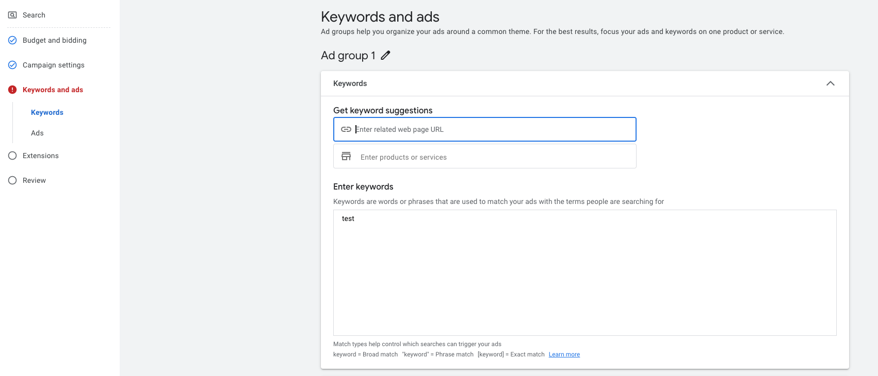Open the Extensions step
The image size is (878, 376).
41,156
